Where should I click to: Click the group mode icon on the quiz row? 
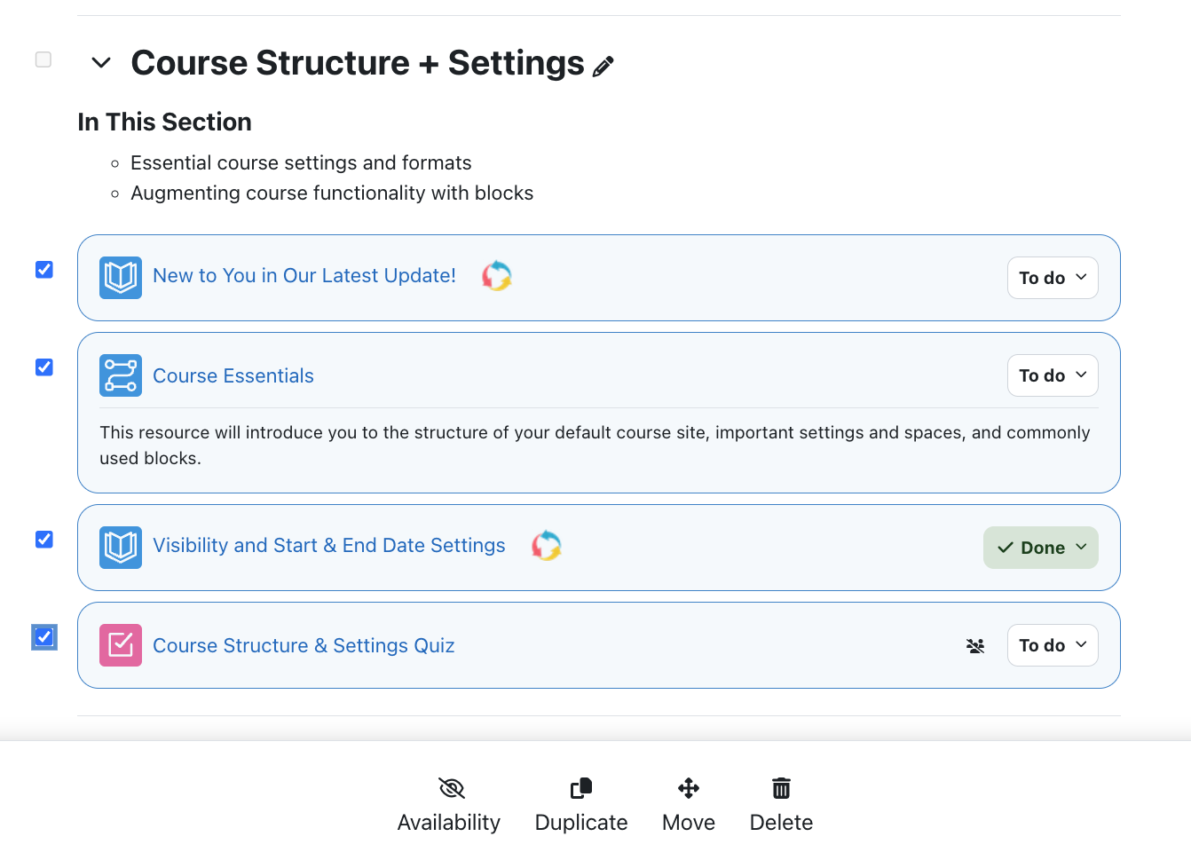(x=975, y=646)
